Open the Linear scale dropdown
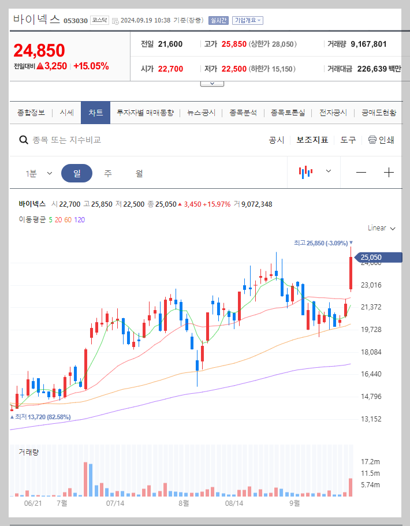Viewport: 410px width, 526px height. (x=380, y=228)
